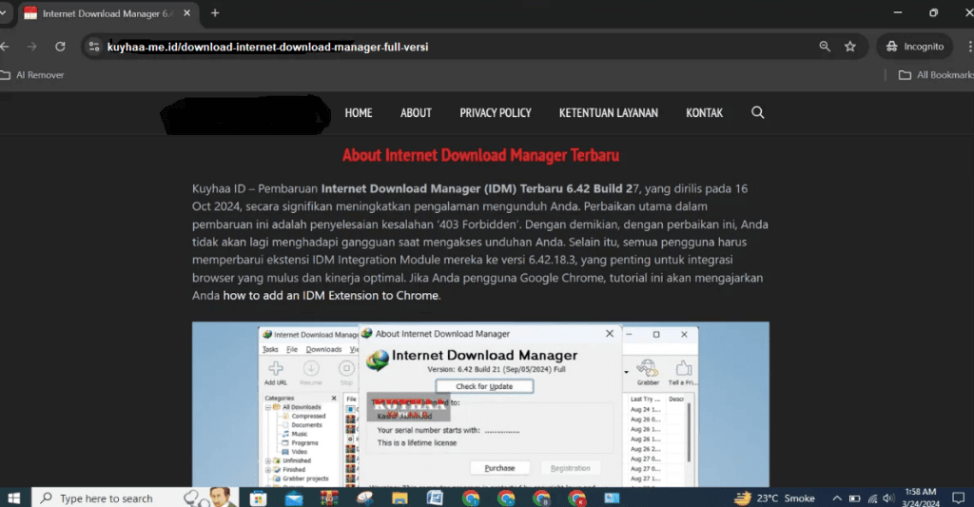Open the tab search dropdown arrow

coord(3,12)
